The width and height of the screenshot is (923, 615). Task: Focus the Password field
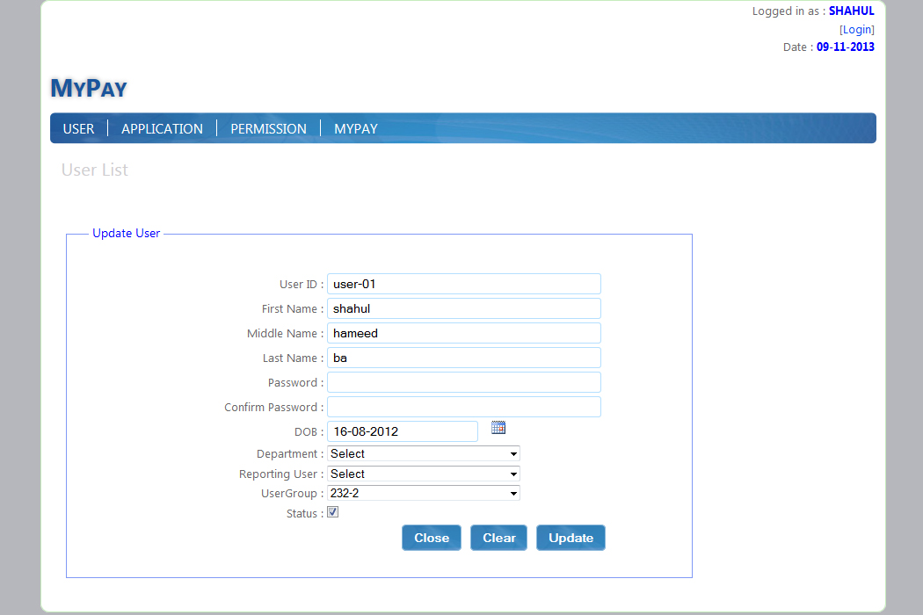tap(464, 382)
